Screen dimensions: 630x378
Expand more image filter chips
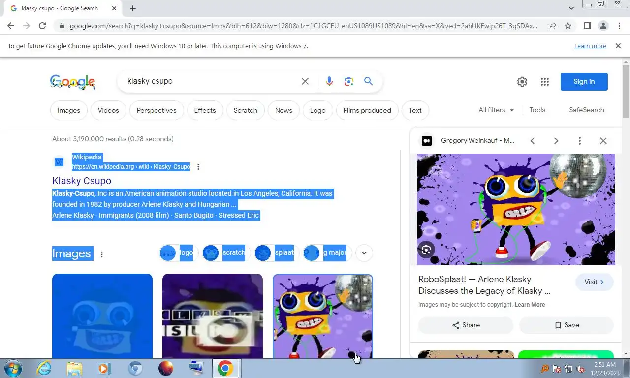(x=364, y=253)
